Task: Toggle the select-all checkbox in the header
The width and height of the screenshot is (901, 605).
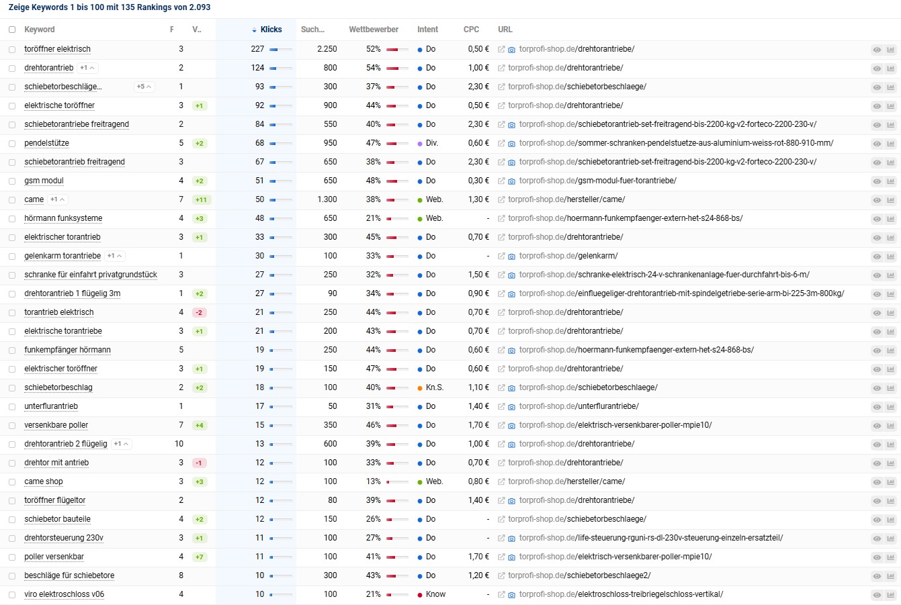Action: [11, 30]
